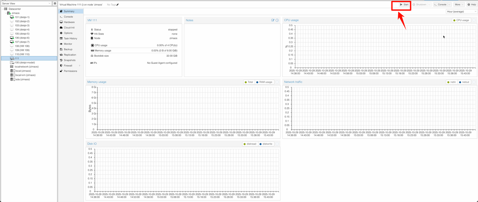Switch to the Snapshots tab

(69, 60)
